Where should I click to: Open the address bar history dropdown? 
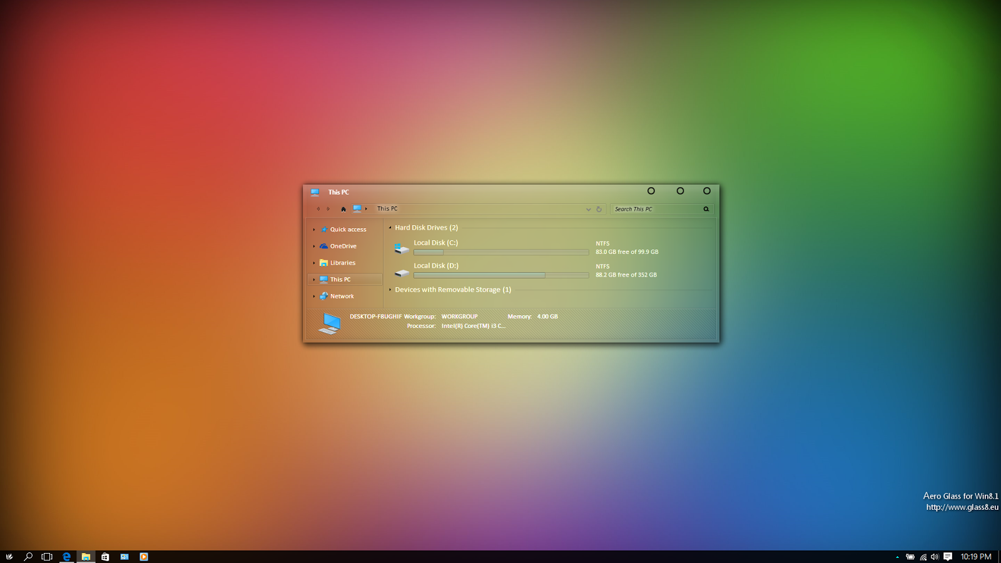point(588,209)
